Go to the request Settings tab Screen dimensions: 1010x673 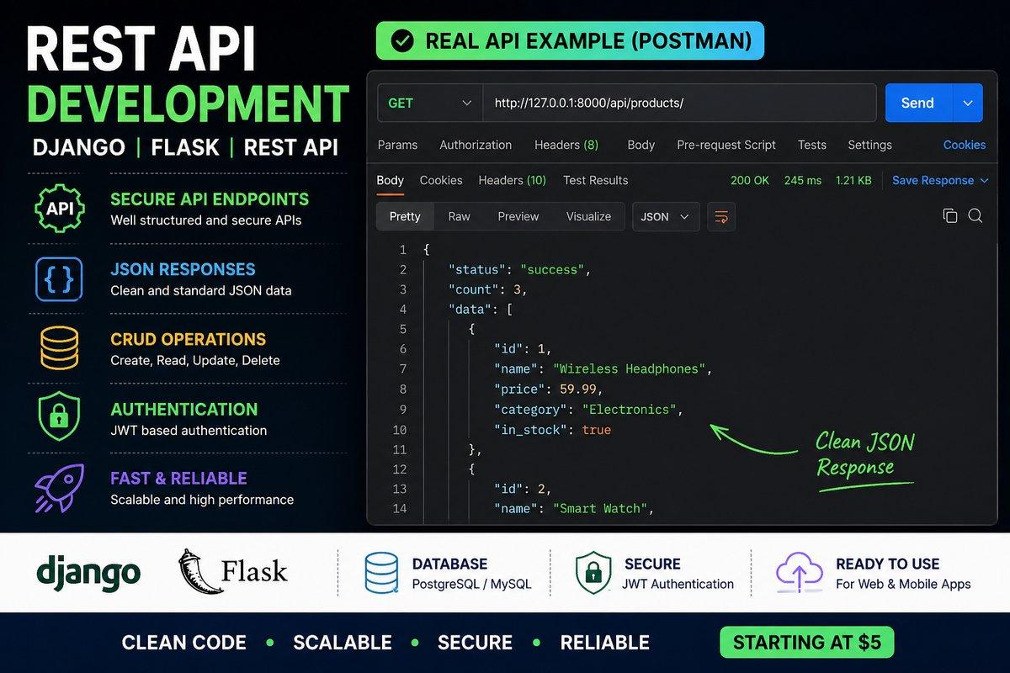(869, 145)
